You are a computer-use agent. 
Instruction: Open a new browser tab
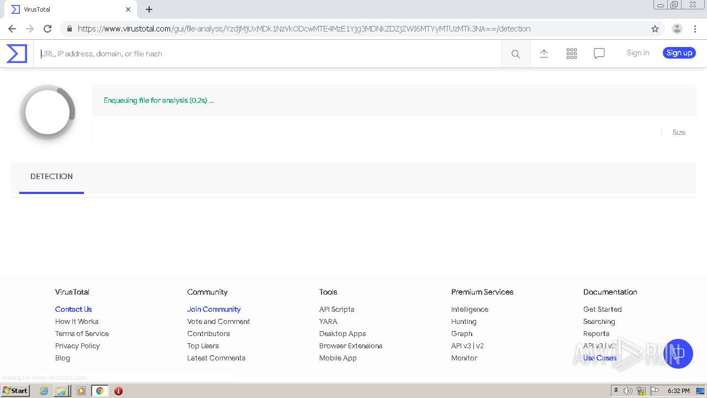pyautogui.click(x=149, y=9)
